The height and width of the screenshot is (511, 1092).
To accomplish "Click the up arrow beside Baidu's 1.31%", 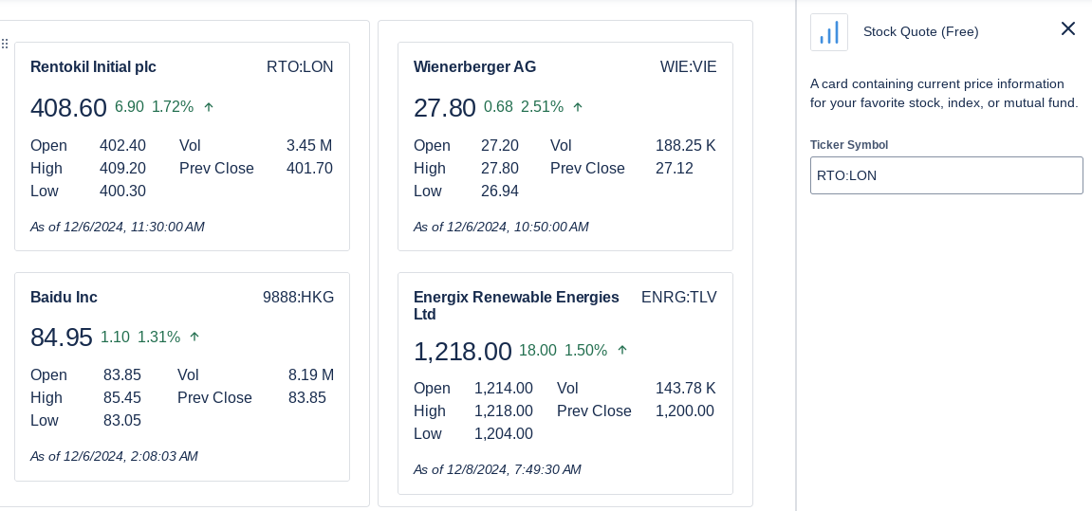I will pos(195,337).
